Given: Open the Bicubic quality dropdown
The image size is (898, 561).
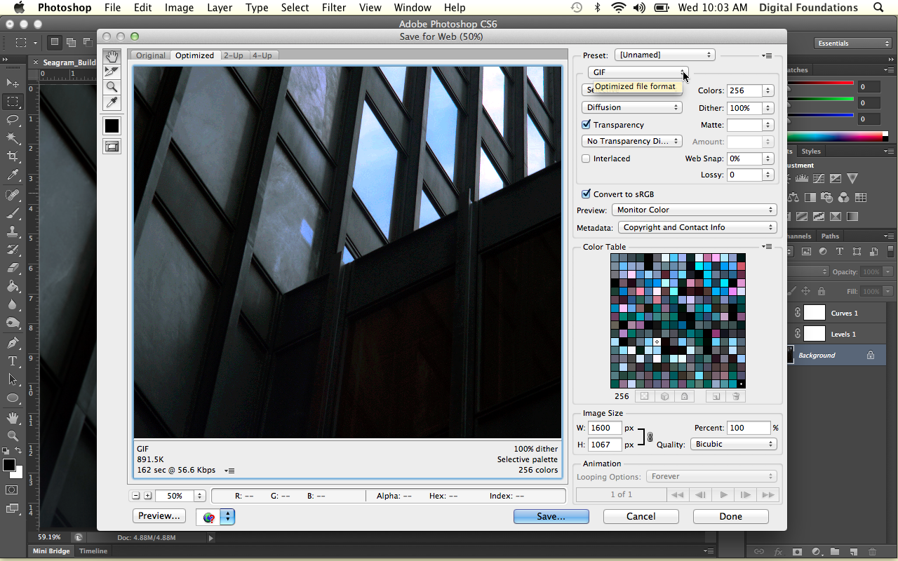Looking at the screenshot, I should point(733,444).
